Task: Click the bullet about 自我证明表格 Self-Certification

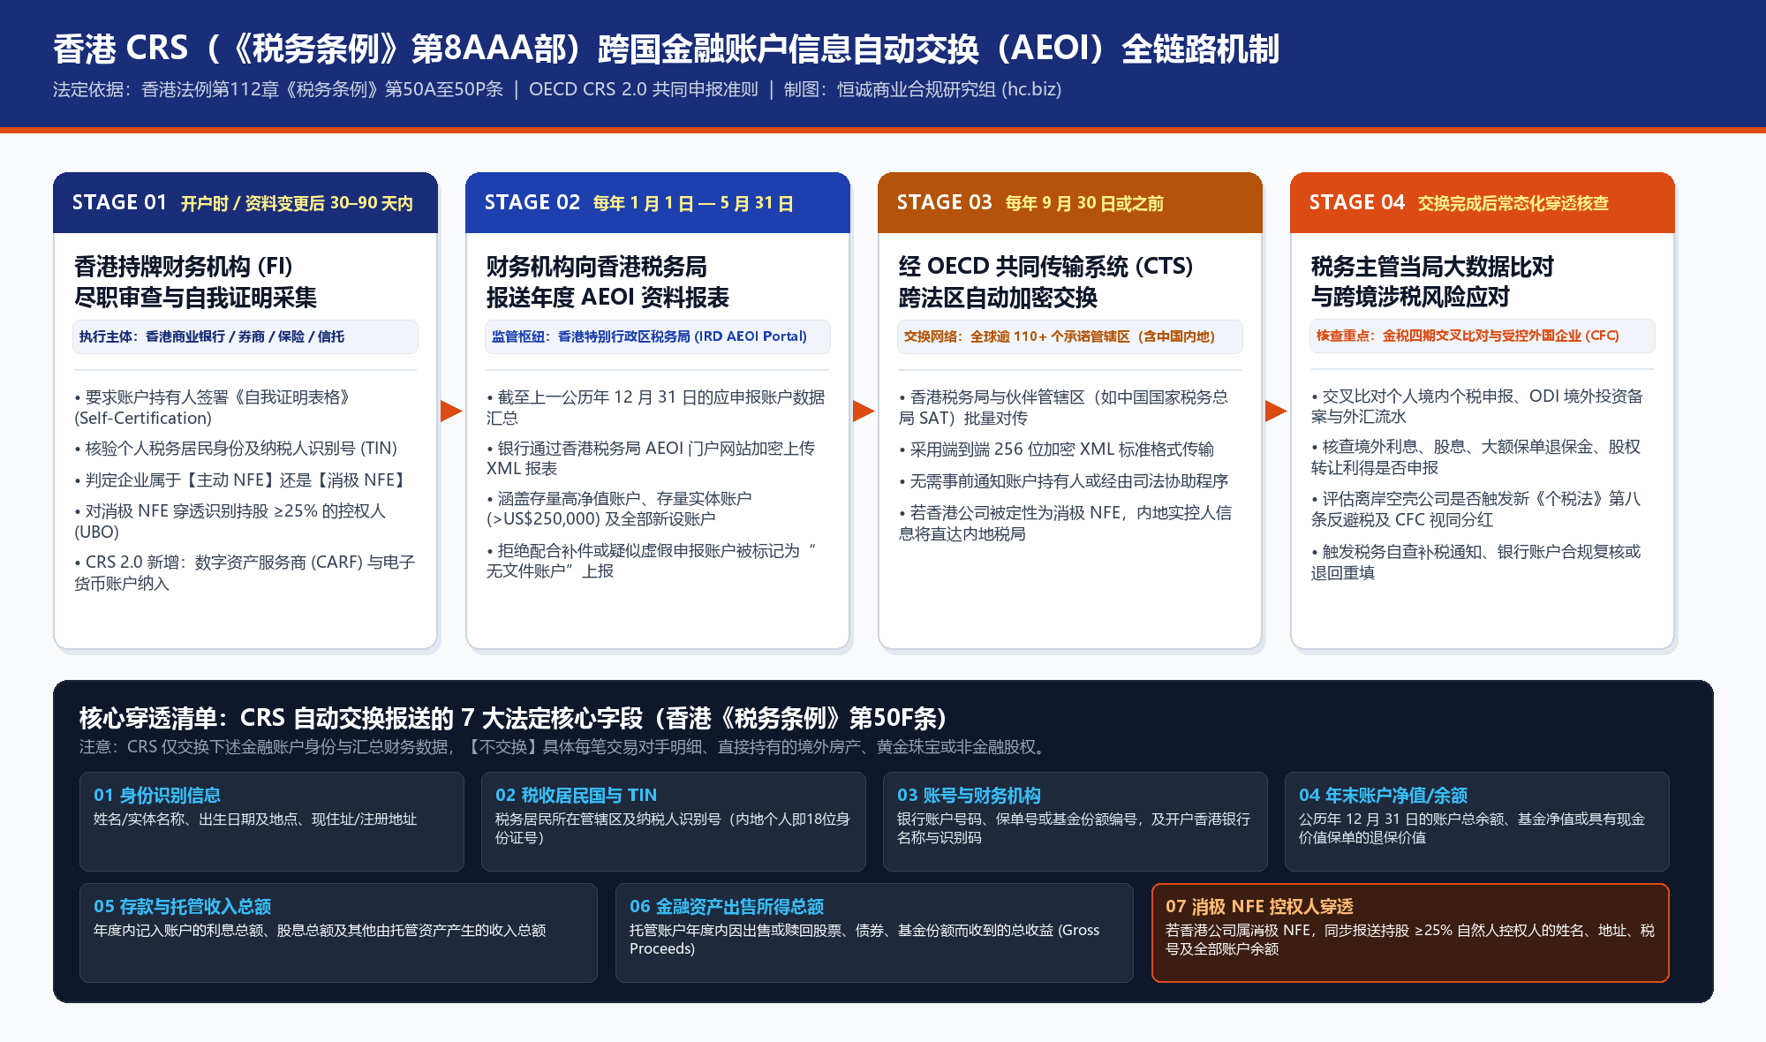Action: [x=214, y=407]
